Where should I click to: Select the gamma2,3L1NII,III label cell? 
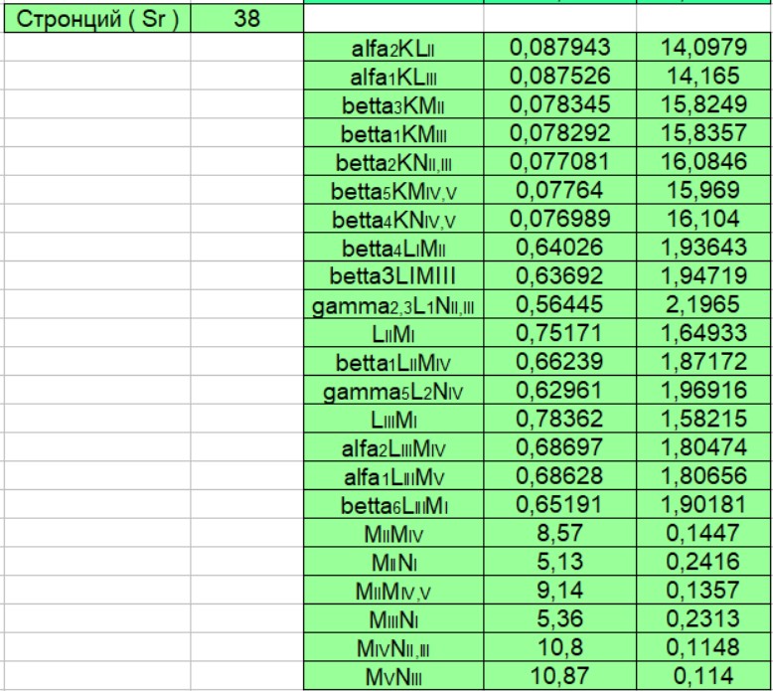[393, 305]
